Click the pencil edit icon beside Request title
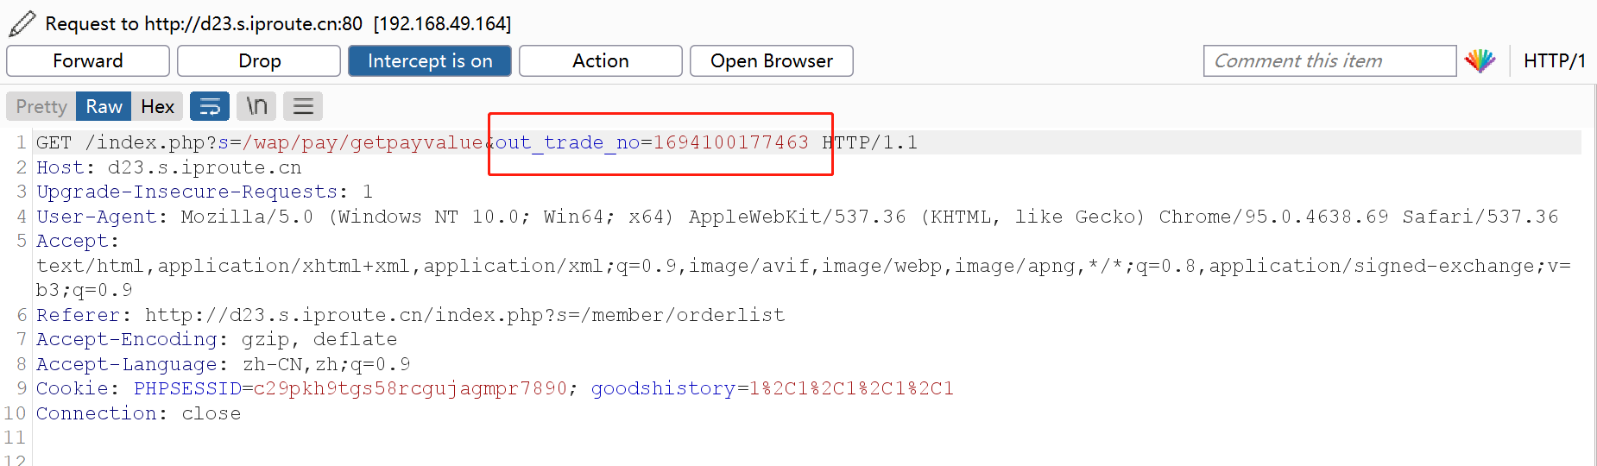The image size is (1597, 466). point(22,23)
